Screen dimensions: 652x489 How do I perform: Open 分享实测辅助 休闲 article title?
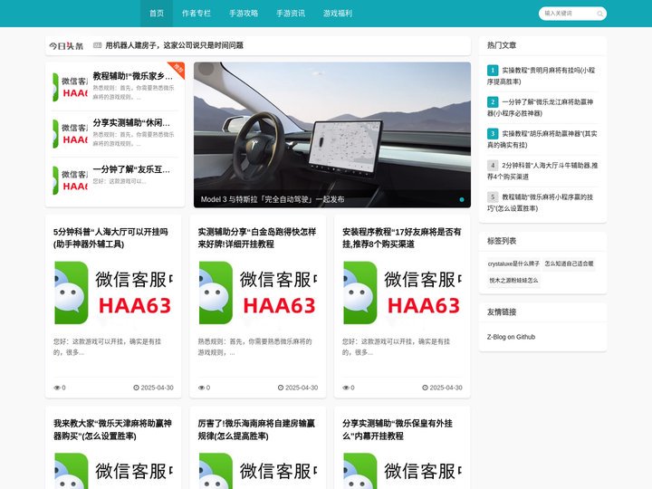click(131, 122)
